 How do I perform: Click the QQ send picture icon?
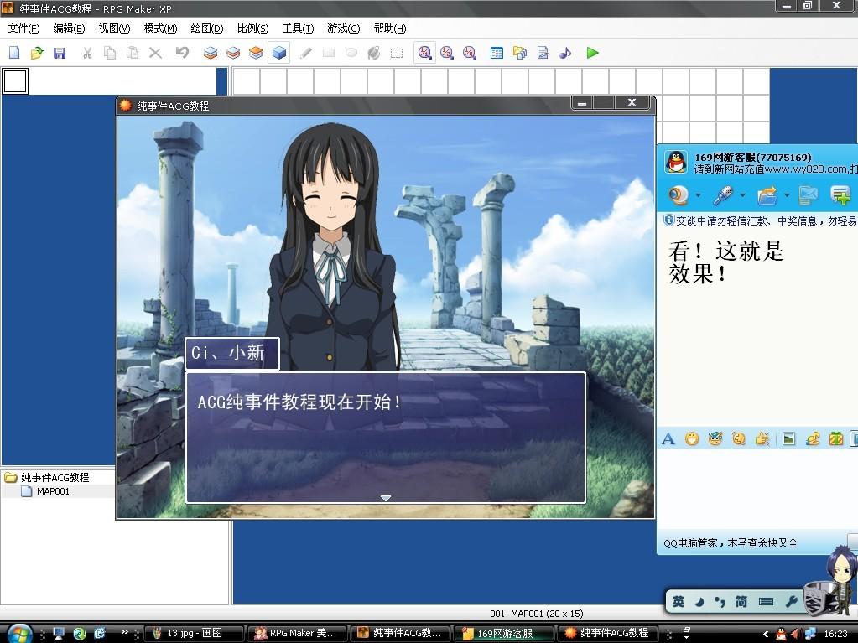(788, 438)
